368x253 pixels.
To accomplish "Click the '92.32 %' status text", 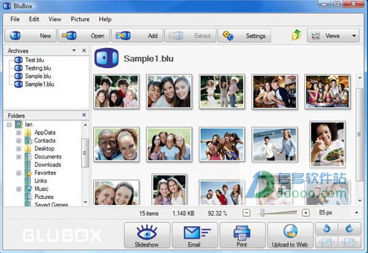I will coord(217,213).
